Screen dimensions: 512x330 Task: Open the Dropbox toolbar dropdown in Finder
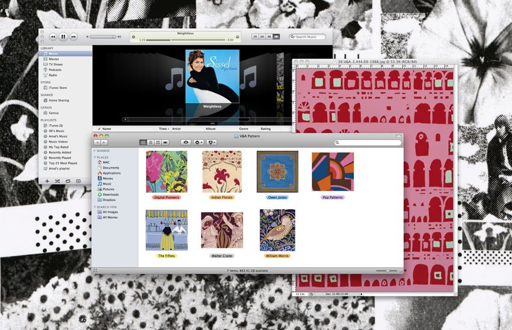212,142
